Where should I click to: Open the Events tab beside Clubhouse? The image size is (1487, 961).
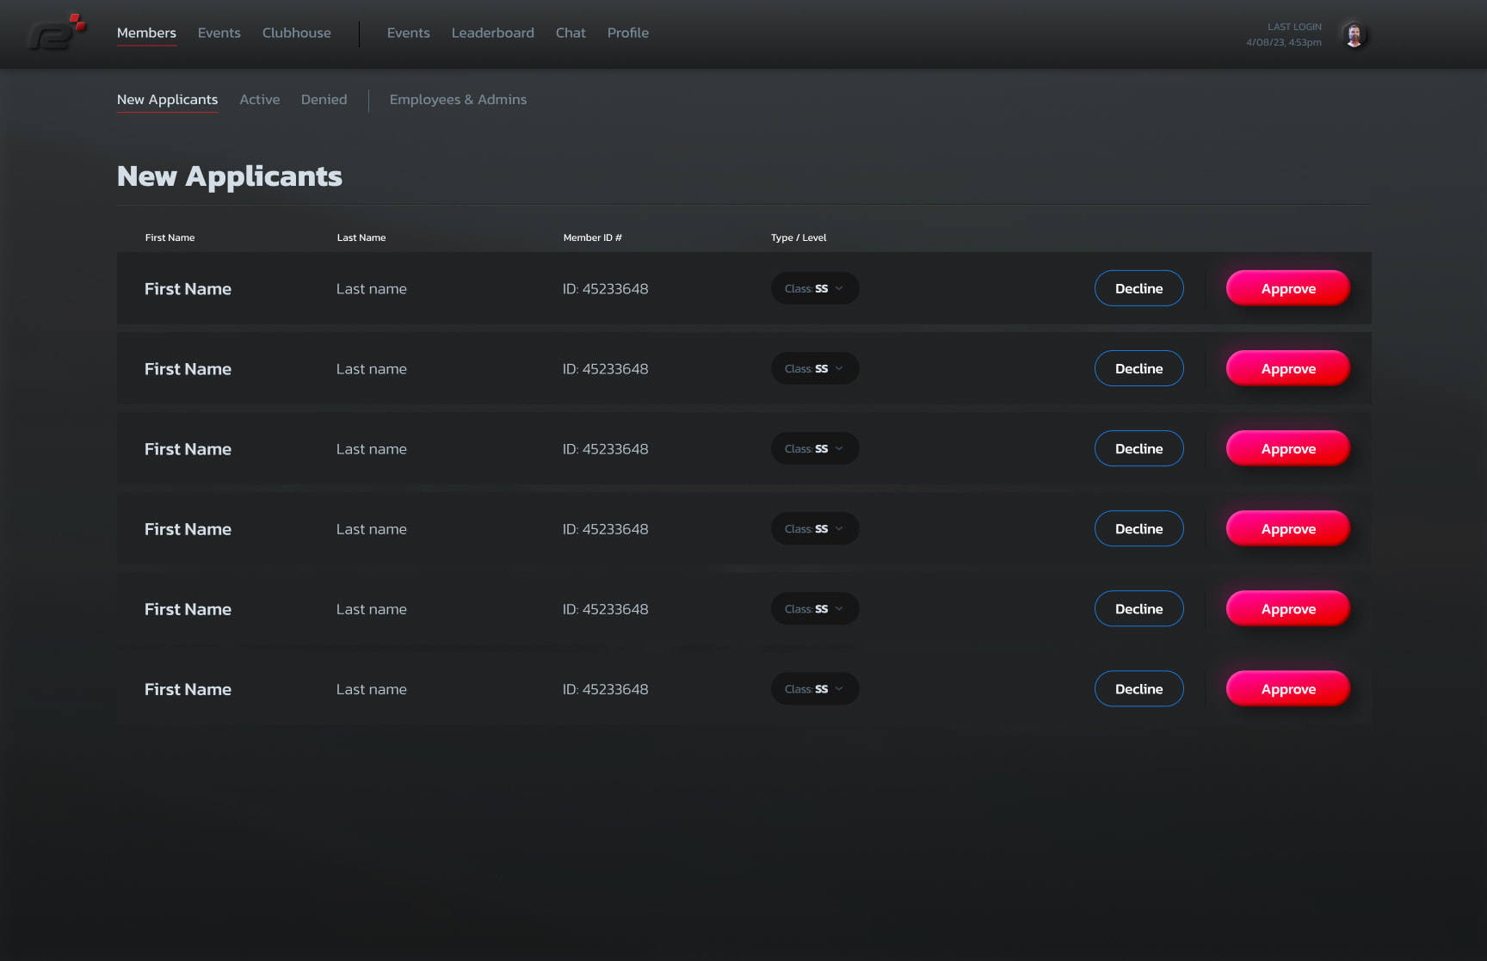pyautogui.click(x=219, y=33)
